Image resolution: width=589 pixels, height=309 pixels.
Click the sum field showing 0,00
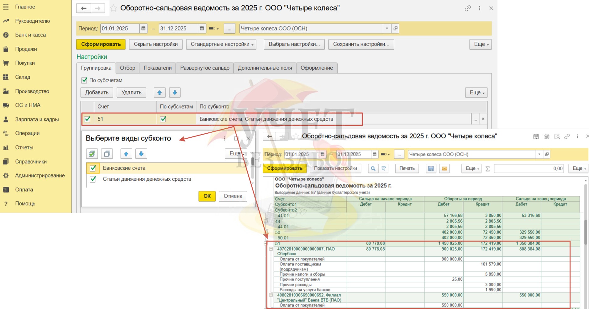pyautogui.click(x=529, y=168)
